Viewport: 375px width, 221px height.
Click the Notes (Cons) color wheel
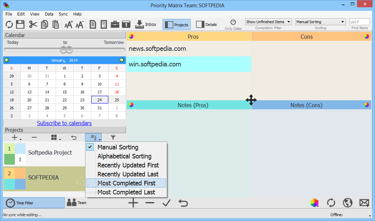coord(367,105)
